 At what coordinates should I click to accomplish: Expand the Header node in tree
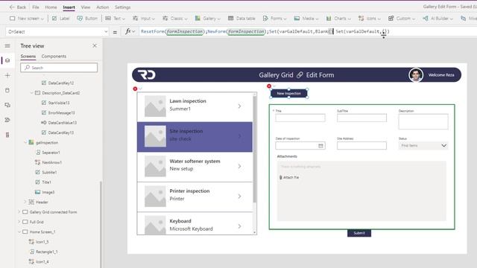point(25,202)
